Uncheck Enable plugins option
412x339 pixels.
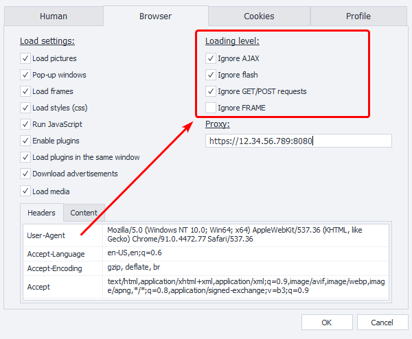(25, 141)
